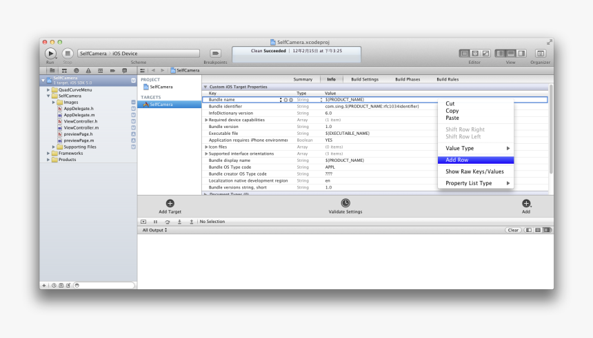The height and width of the screenshot is (338, 593).
Task: Clear the console output
Action: click(x=513, y=230)
